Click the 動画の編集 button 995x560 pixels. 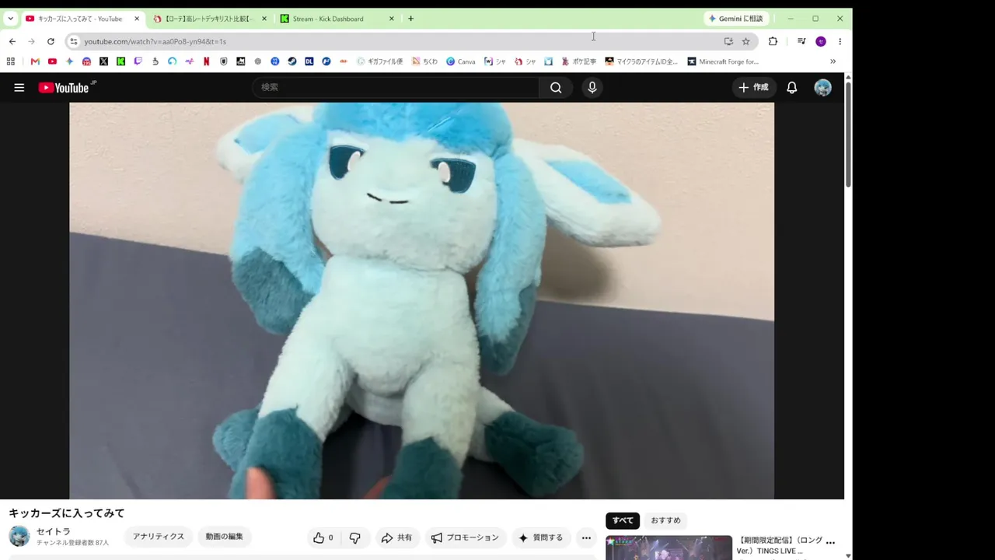click(225, 537)
